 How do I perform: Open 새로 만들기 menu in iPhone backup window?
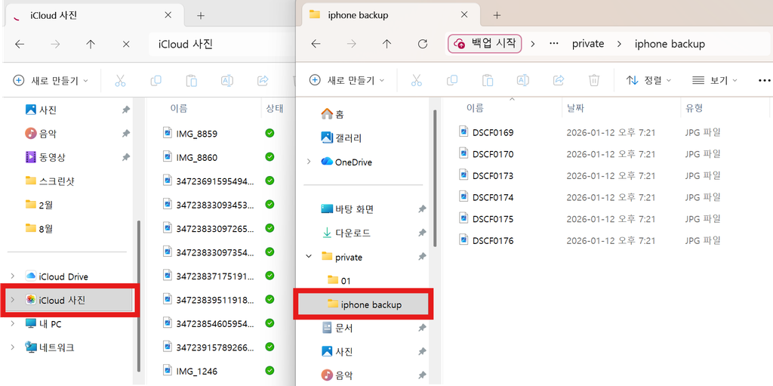pos(346,81)
